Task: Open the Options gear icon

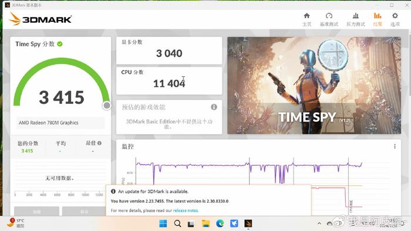Action: click(x=395, y=16)
